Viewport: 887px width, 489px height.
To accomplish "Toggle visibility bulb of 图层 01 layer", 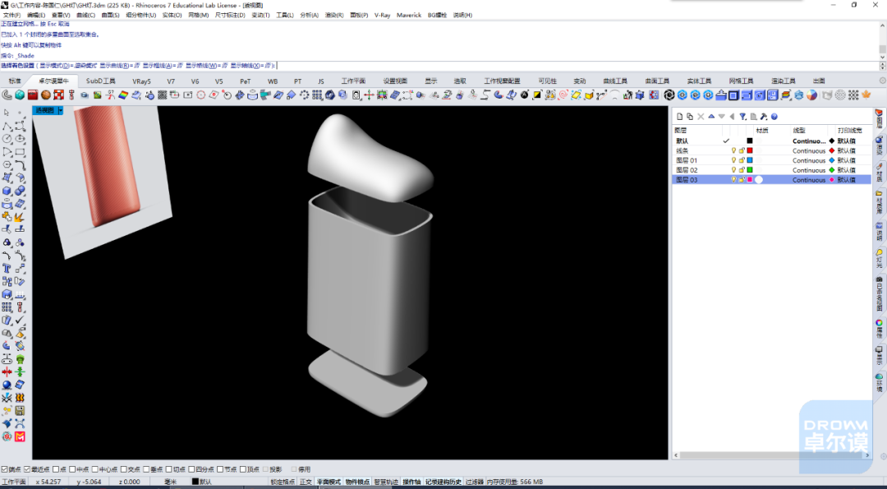I will [x=733, y=160].
